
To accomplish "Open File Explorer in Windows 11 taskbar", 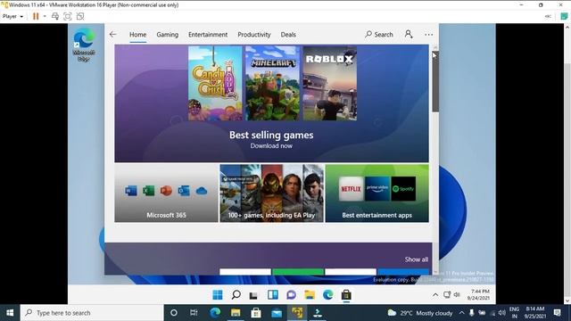I will click(x=310, y=295).
